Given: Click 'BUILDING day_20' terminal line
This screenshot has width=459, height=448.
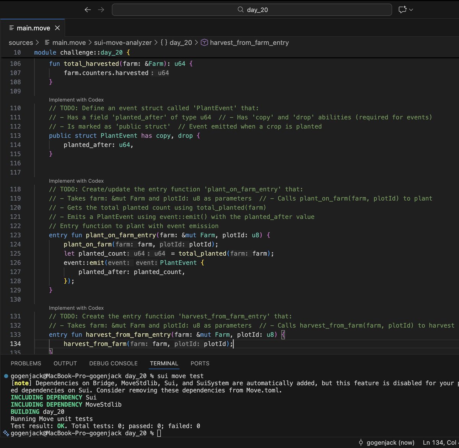Looking at the screenshot, I should [37, 412].
